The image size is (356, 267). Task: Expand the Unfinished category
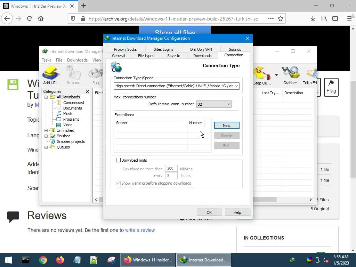(x=46, y=131)
